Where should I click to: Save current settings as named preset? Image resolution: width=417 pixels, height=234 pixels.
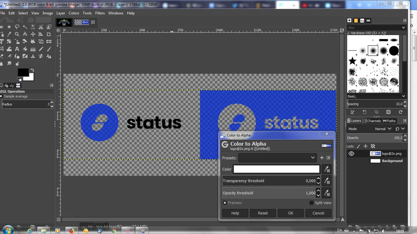pos(322,158)
